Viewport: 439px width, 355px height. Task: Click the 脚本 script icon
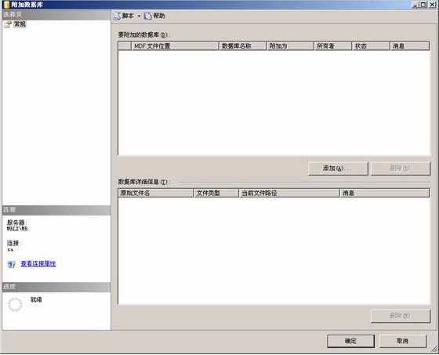117,16
